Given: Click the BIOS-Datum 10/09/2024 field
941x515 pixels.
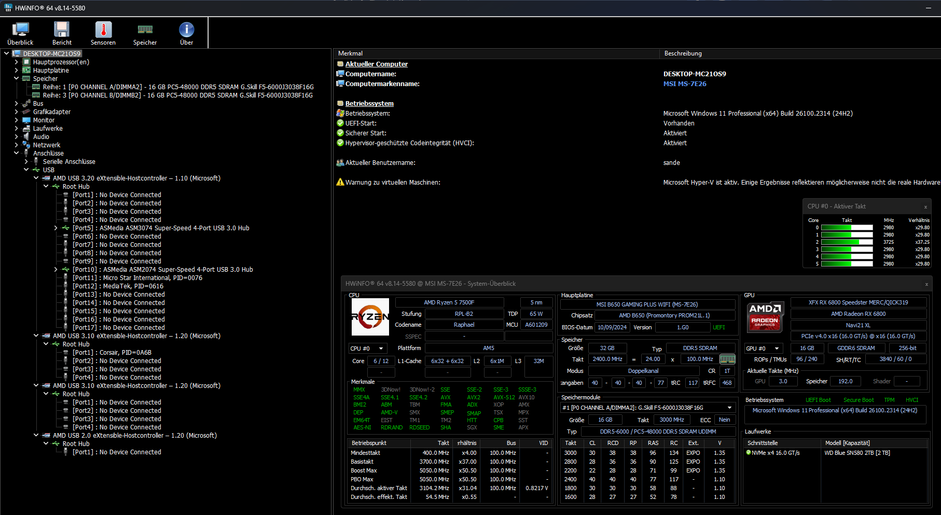Looking at the screenshot, I should (612, 327).
